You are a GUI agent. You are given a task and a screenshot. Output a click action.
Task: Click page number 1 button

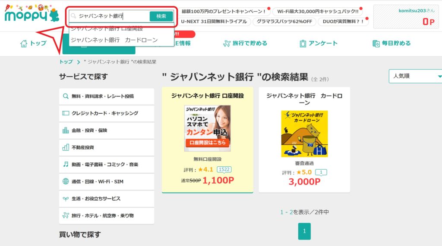304,231
